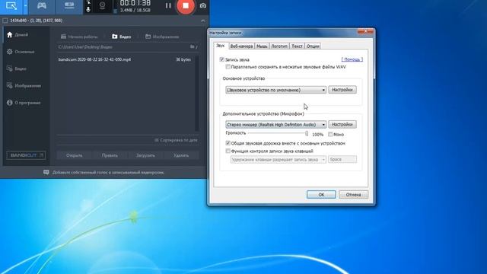Launch BANDICUT from sidebar button
The height and width of the screenshot is (274, 487).
tap(26, 155)
